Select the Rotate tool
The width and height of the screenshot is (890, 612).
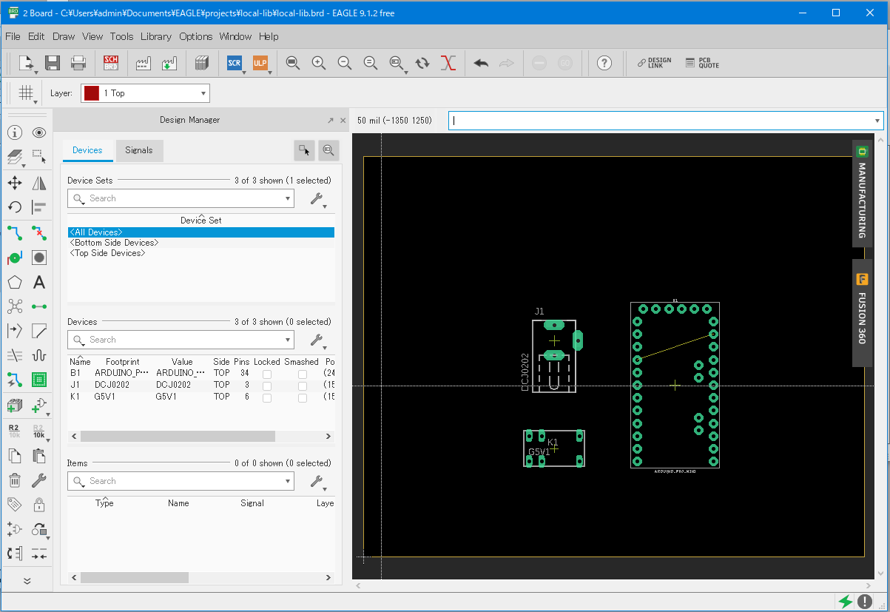click(x=15, y=207)
